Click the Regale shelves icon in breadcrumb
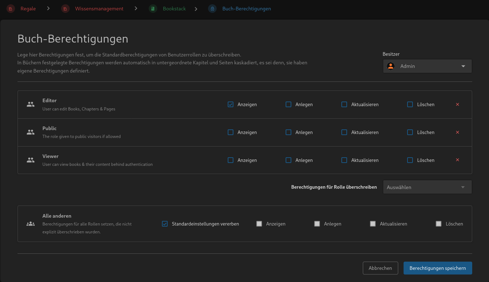The image size is (489, 282). click(x=11, y=9)
